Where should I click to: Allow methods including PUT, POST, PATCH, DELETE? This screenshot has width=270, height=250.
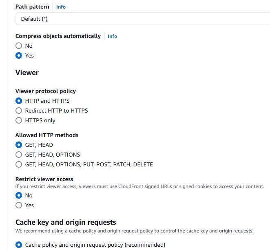19,164
